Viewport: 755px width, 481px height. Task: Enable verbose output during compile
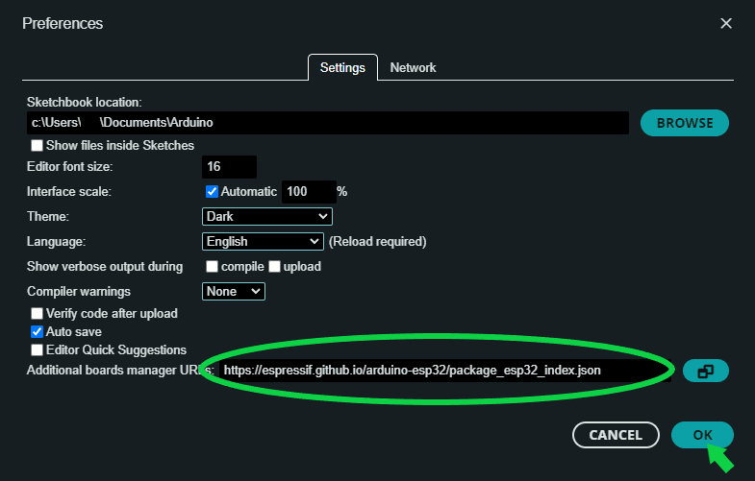point(212,267)
